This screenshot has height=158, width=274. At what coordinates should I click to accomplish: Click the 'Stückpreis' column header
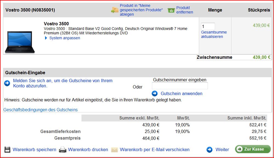[x=259, y=10]
